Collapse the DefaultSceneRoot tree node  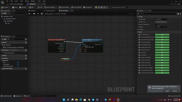pyautogui.click(x=3, y=19)
